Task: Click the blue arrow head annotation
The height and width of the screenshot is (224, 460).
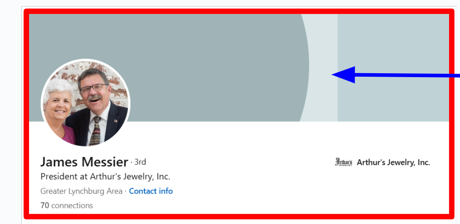Action: click(x=343, y=75)
